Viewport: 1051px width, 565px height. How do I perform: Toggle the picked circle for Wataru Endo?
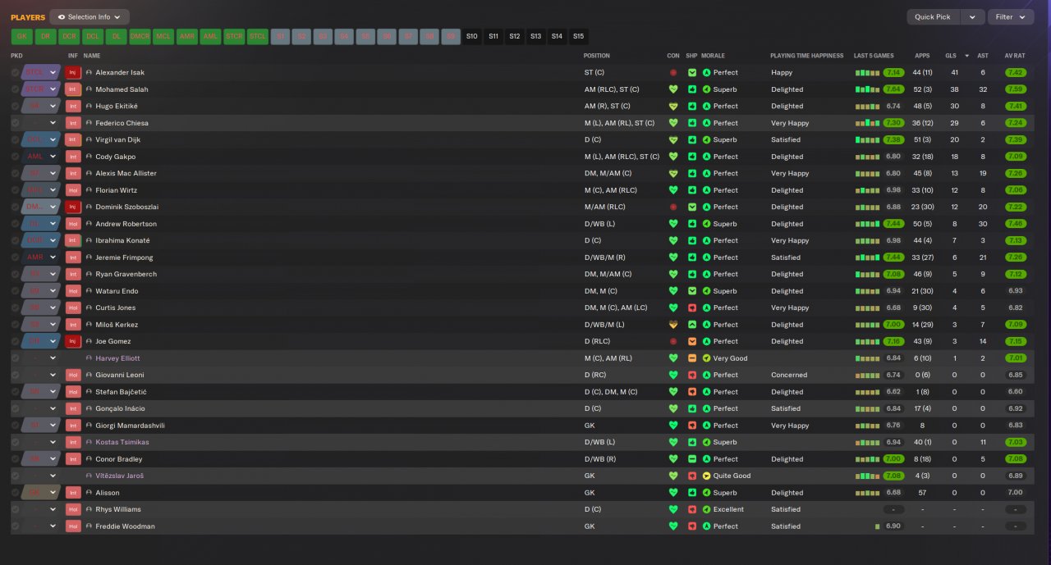(x=15, y=291)
